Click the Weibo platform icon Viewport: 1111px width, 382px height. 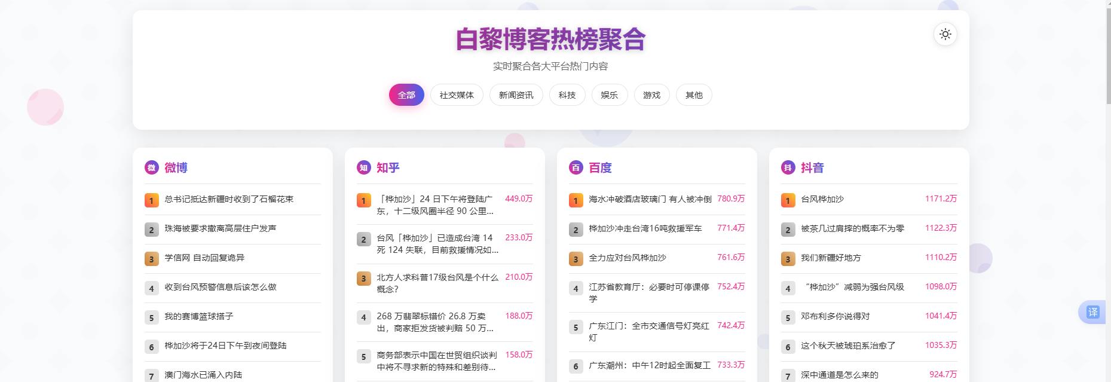(151, 167)
